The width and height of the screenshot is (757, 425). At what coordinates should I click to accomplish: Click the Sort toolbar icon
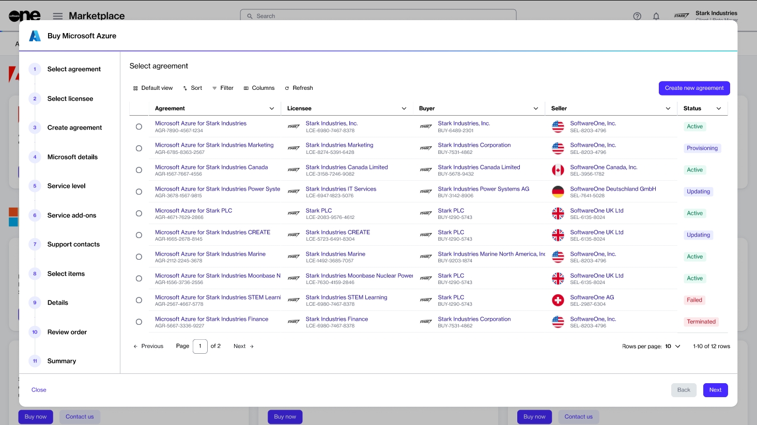[x=186, y=88]
